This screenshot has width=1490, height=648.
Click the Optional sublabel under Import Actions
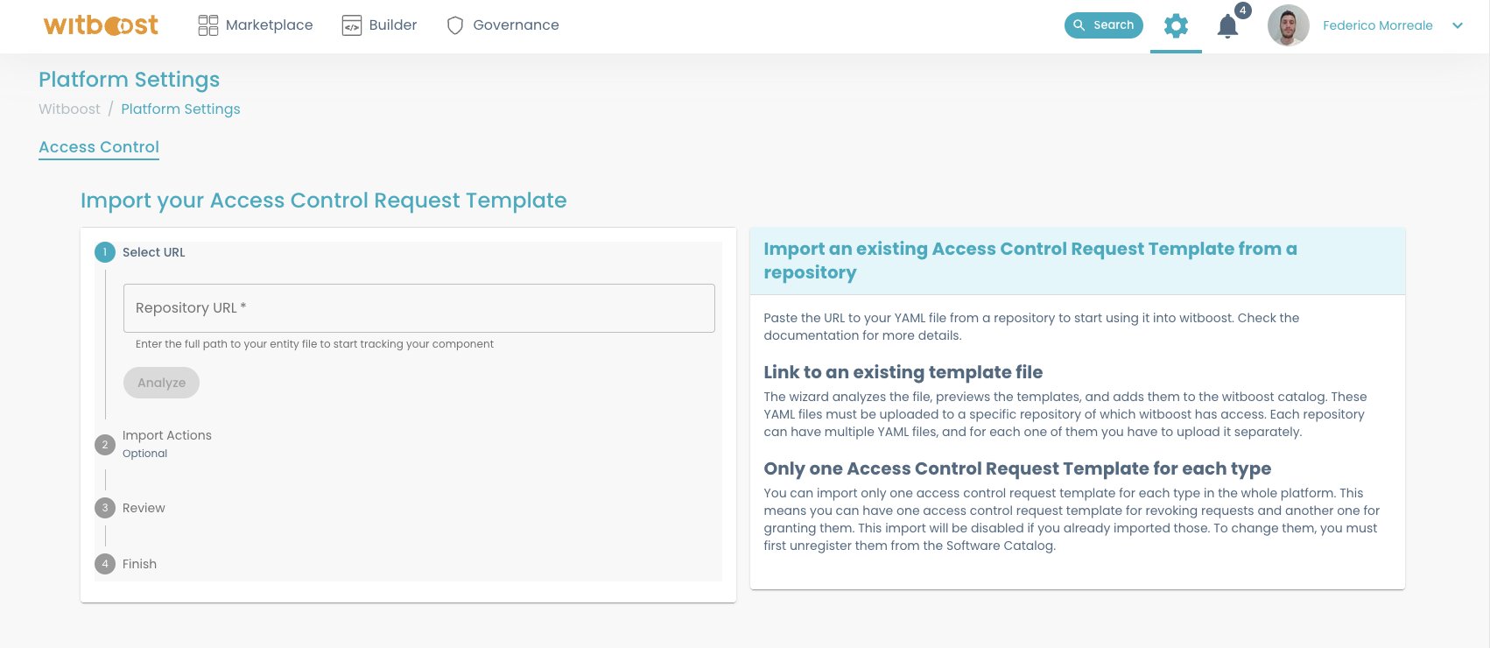click(144, 454)
